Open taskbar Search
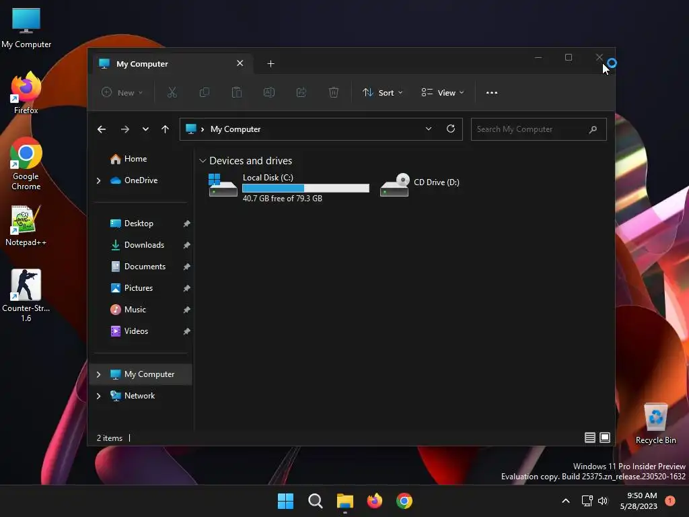 (x=315, y=501)
